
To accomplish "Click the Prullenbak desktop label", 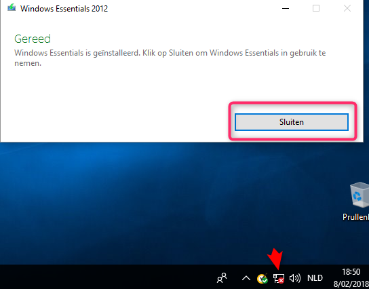I will (x=355, y=217).
